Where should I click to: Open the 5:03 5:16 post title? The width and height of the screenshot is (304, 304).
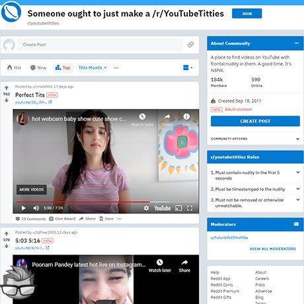click(x=28, y=241)
